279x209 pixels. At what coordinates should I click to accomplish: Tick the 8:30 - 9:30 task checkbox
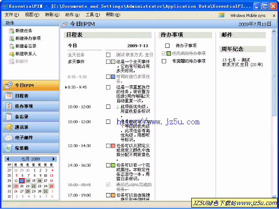pos(108,77)
